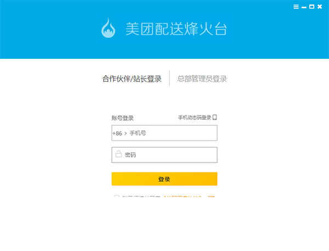Click the 美团配送烽火台 title text

(x=176, y=29)
